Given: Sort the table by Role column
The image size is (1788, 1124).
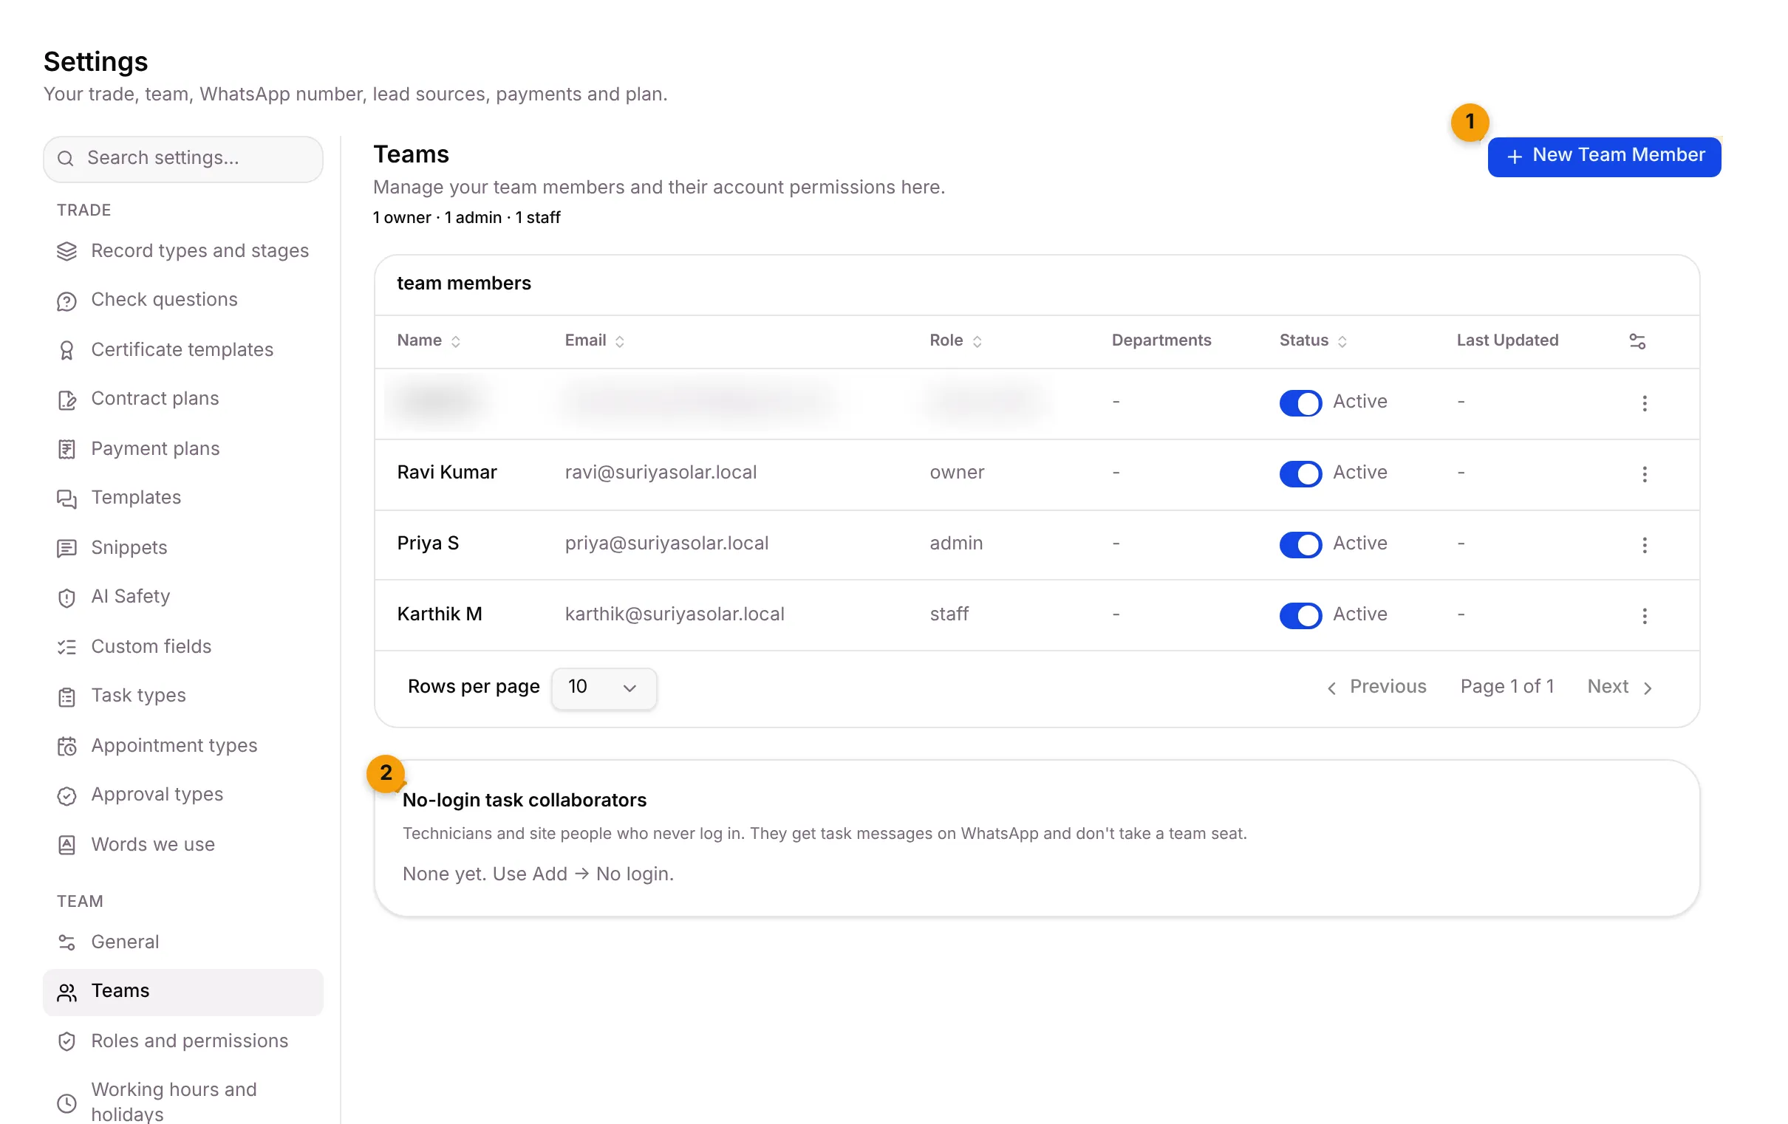Looking at the screenshot, I should pos(956,340).
